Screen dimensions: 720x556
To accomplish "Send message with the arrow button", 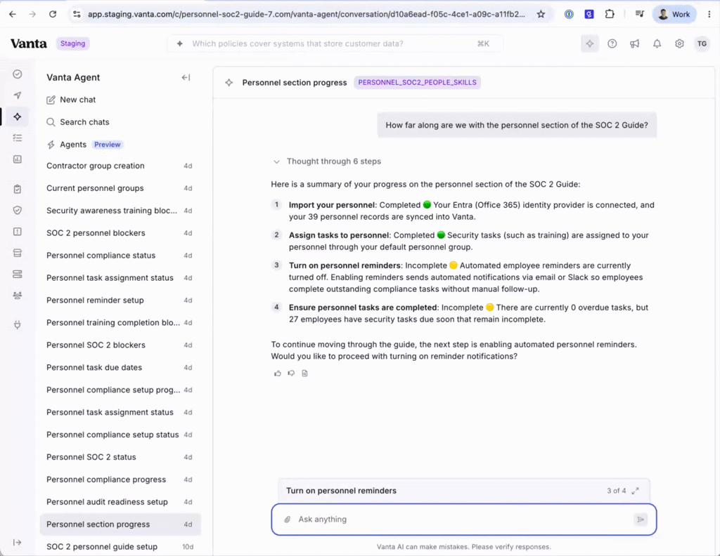I will point(640,519).
